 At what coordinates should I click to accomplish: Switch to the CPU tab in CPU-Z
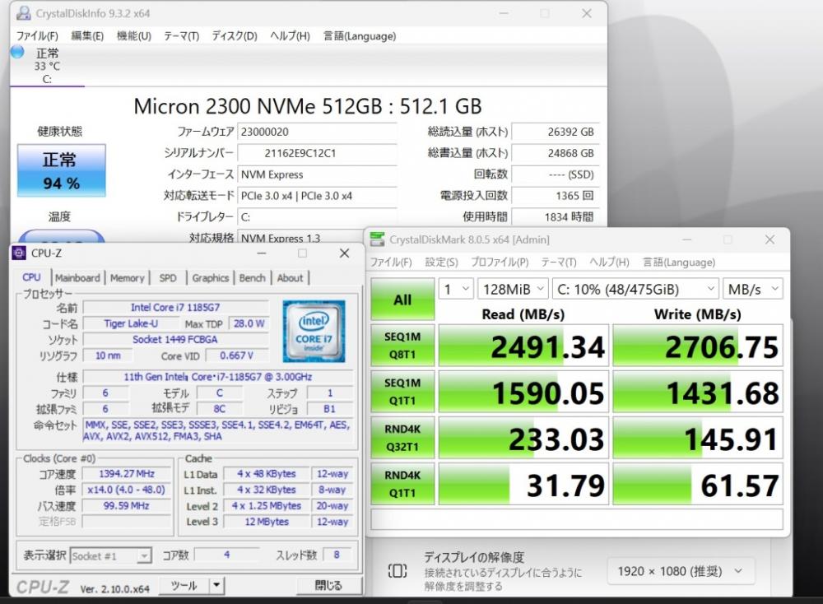pos(31,277)
